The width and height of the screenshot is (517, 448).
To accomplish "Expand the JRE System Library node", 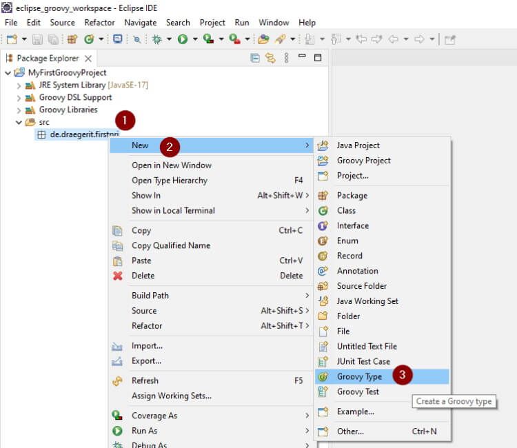I will (19, 85).
